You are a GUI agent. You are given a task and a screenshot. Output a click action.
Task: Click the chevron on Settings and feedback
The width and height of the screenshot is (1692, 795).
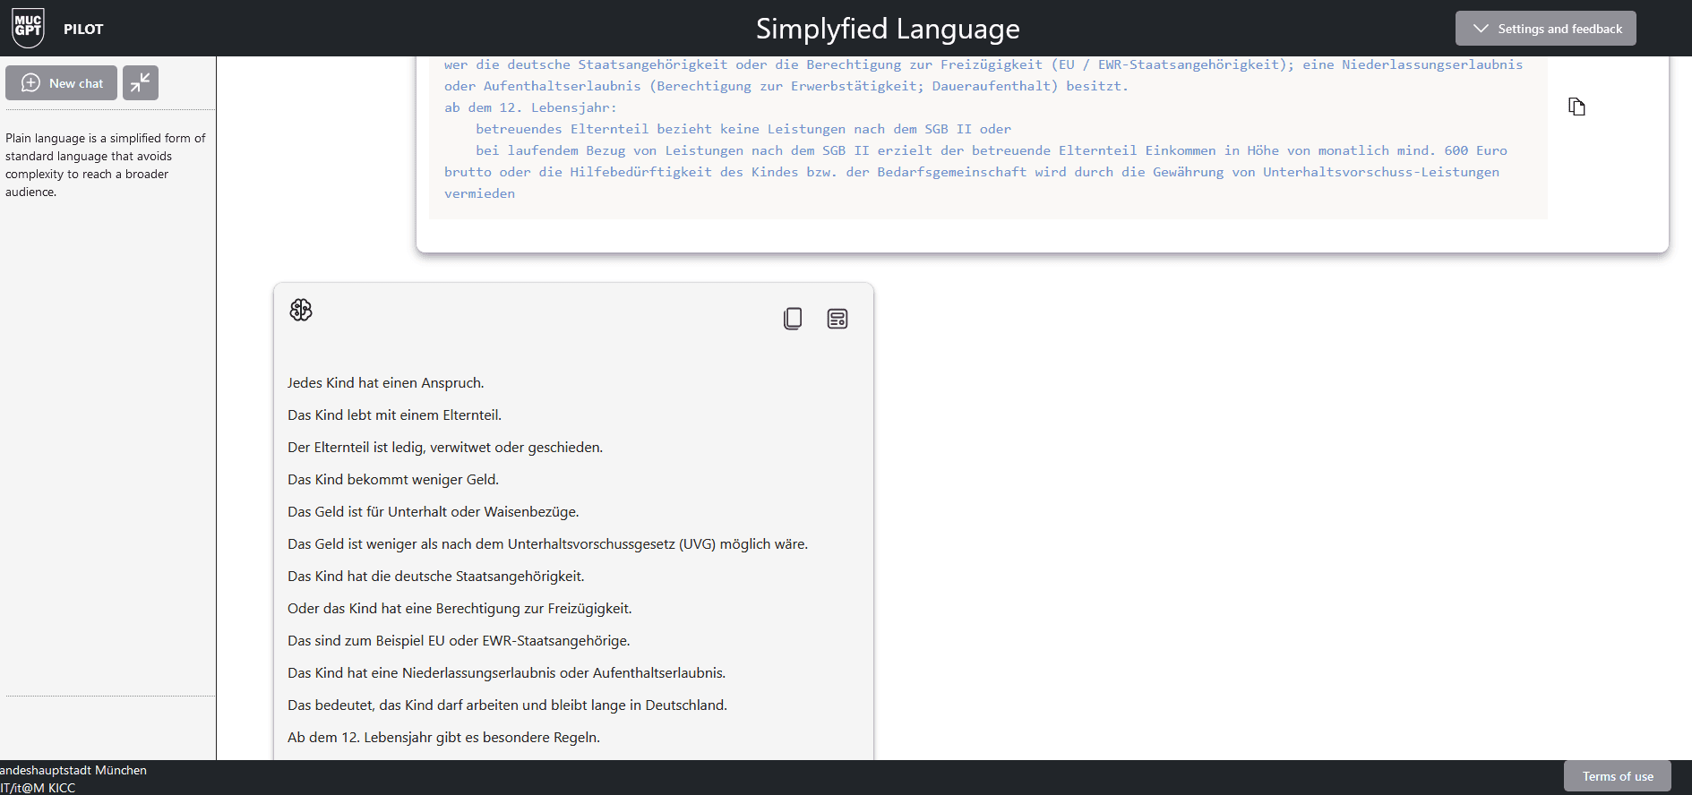(x=1481, y=29)
